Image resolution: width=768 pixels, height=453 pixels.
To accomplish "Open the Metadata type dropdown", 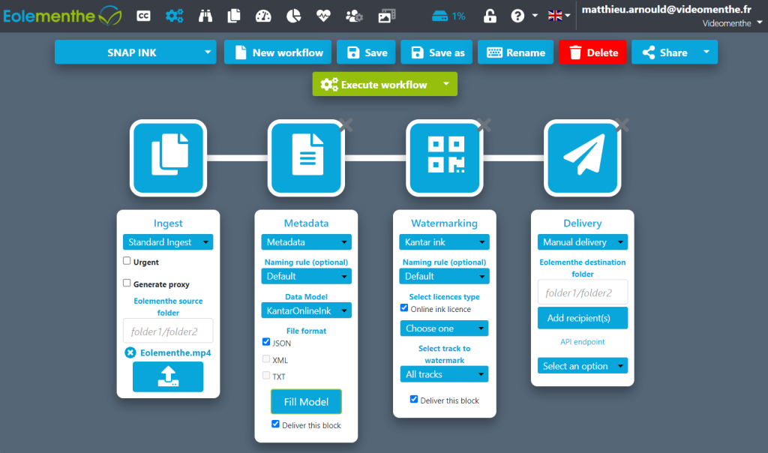I will point(306,242).
